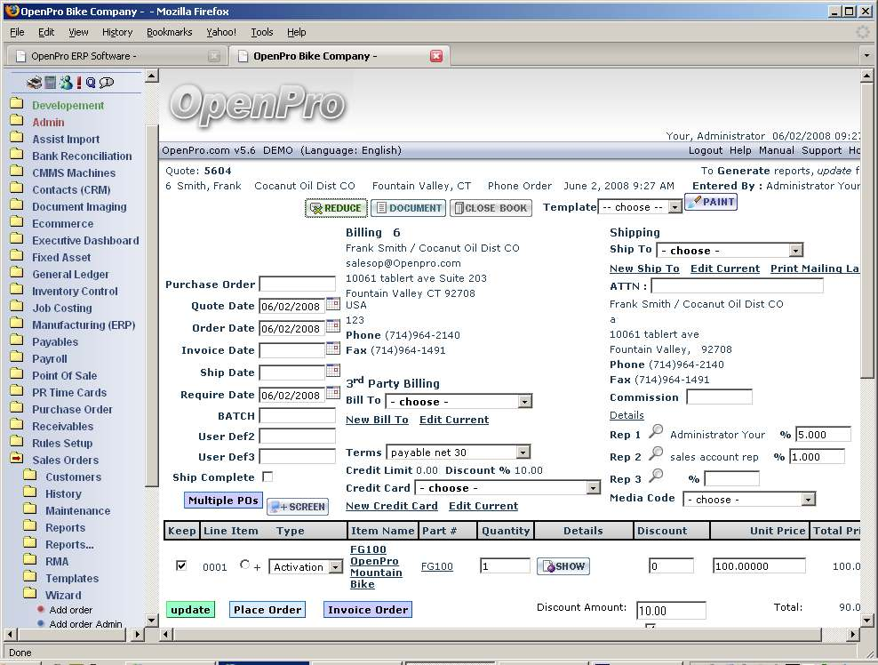Open the Bookmarks menu
This screenshot has height=665, width=878.
169,32
